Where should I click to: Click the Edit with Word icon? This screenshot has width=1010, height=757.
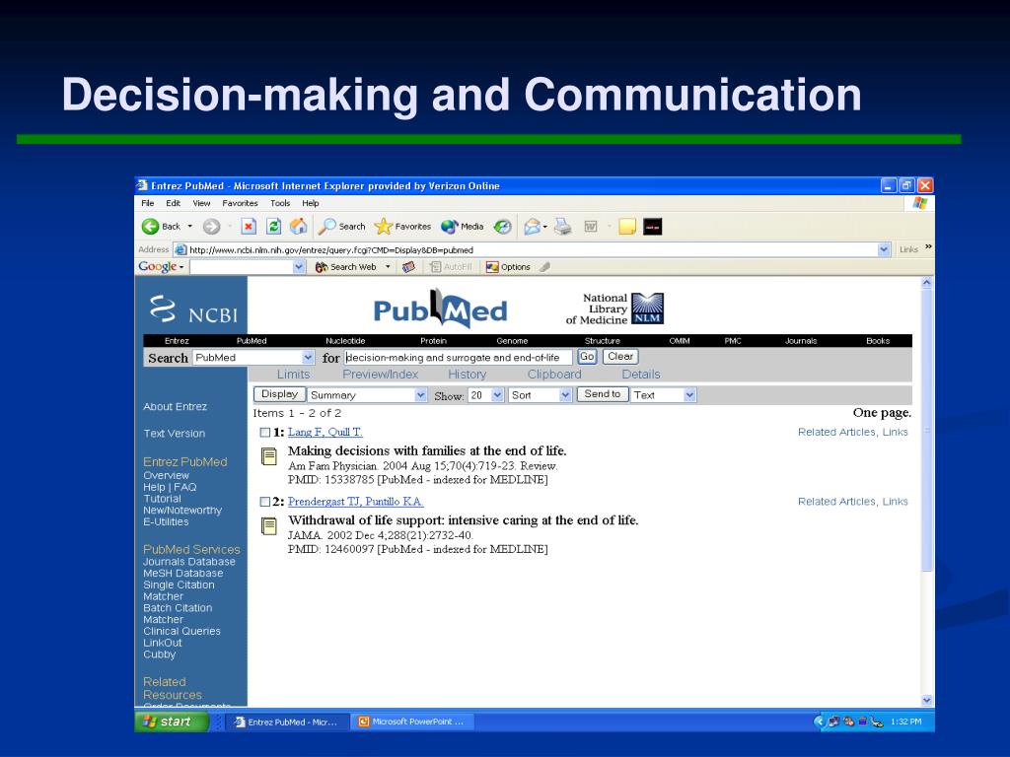pos(591,227)
